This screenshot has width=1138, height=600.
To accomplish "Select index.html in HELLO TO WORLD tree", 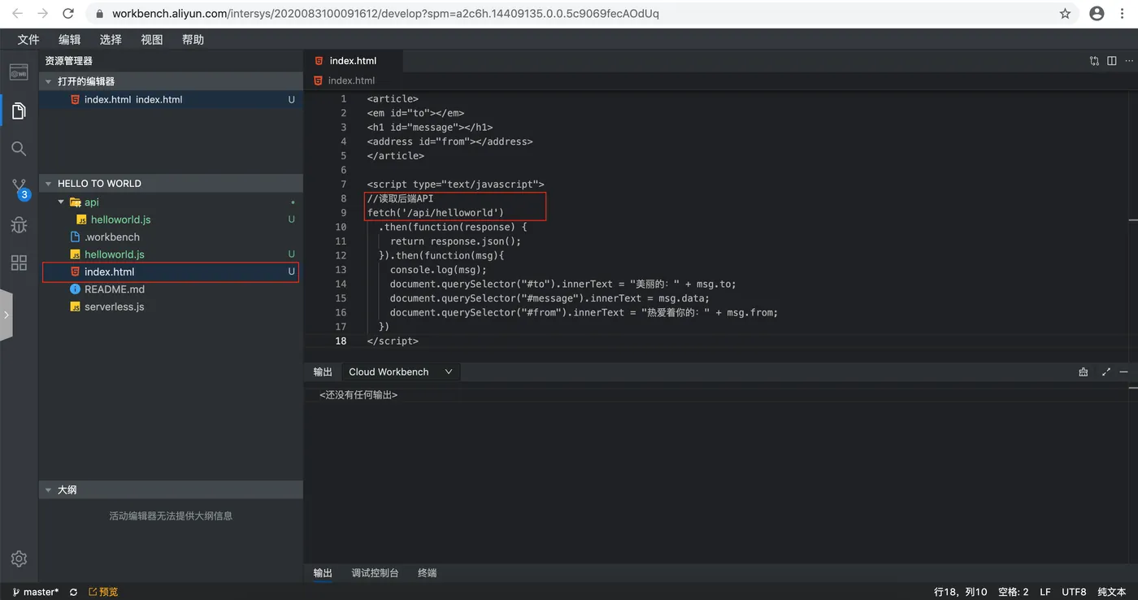I will pyautogui.click(x=171, y=272).
